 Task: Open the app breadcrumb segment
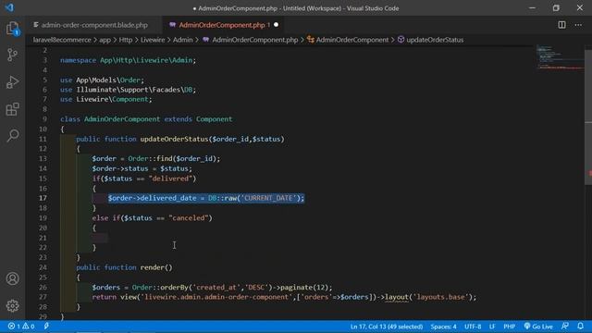coord(105,40)
